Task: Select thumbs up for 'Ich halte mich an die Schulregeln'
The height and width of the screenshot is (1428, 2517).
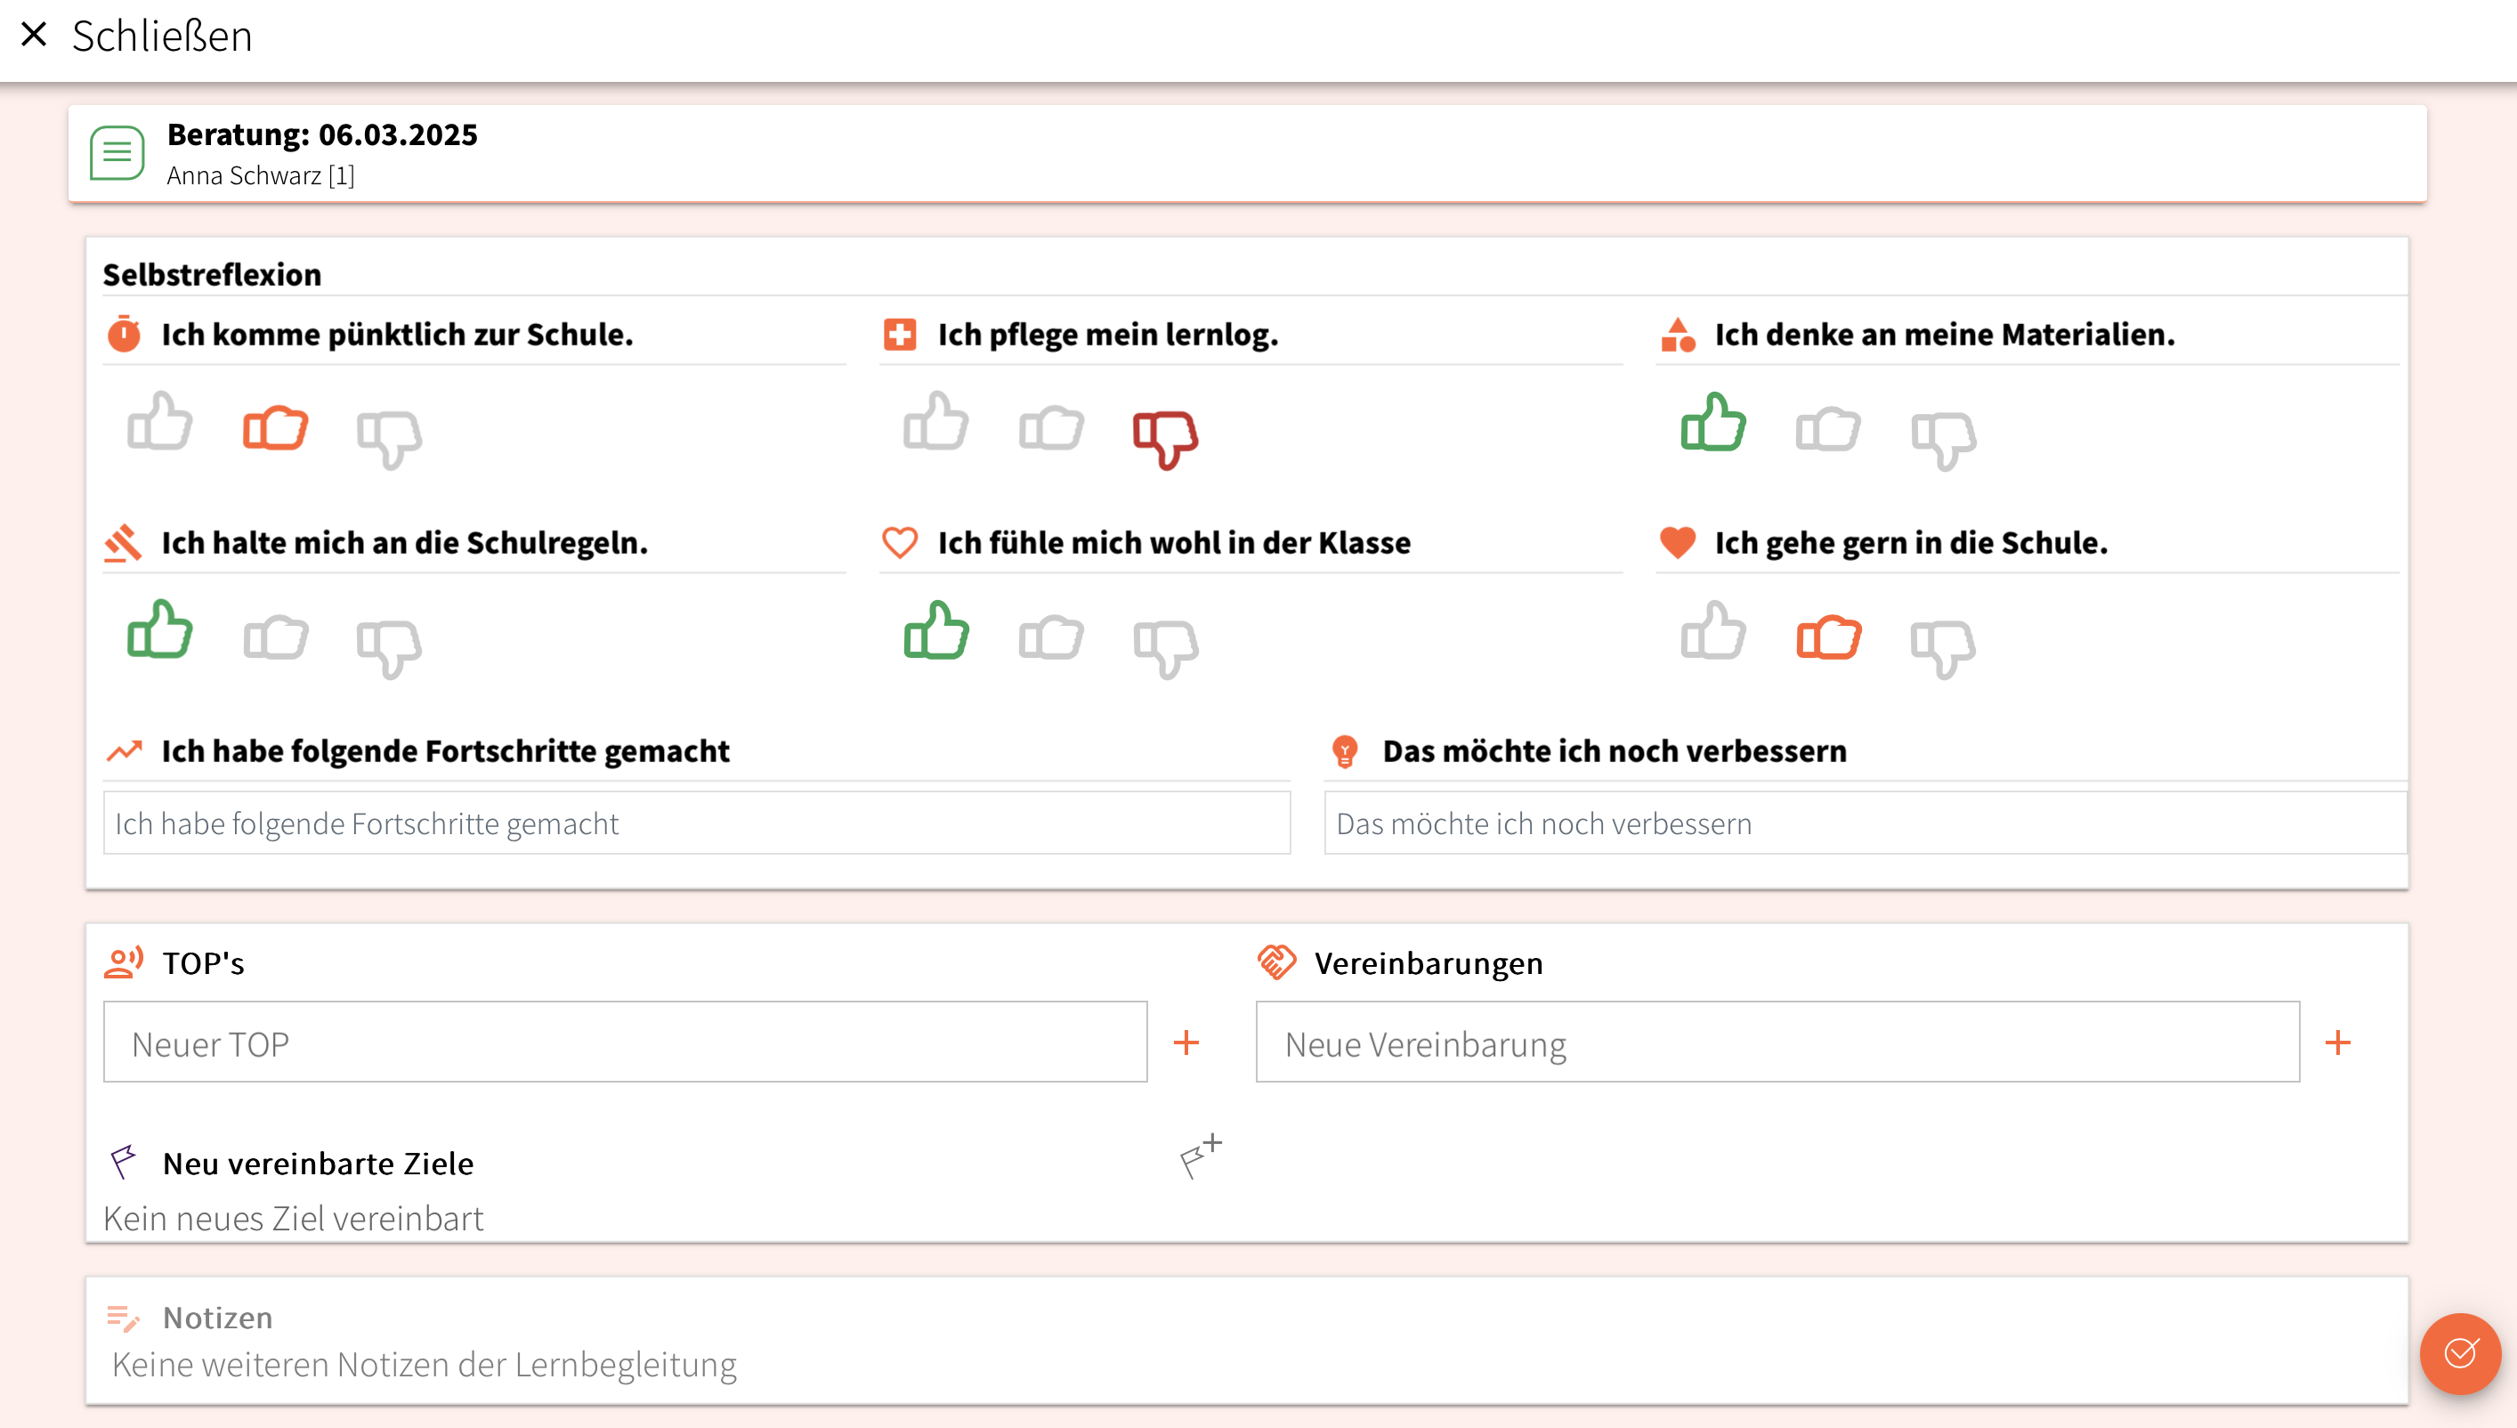Action: pos(160,630)
